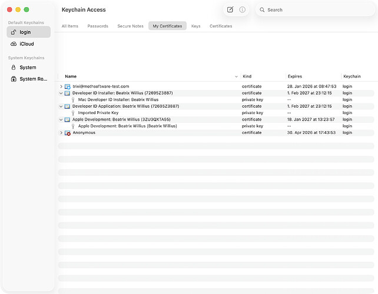Click the cloud icon beside iCloud
The height and width of the screenshot is (294, 378).
[x=14, y=44]
